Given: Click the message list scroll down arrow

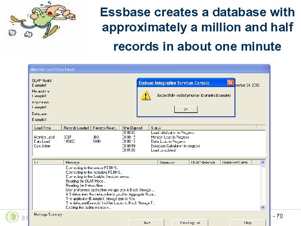Looking at the screenshot, I should 263,207.
